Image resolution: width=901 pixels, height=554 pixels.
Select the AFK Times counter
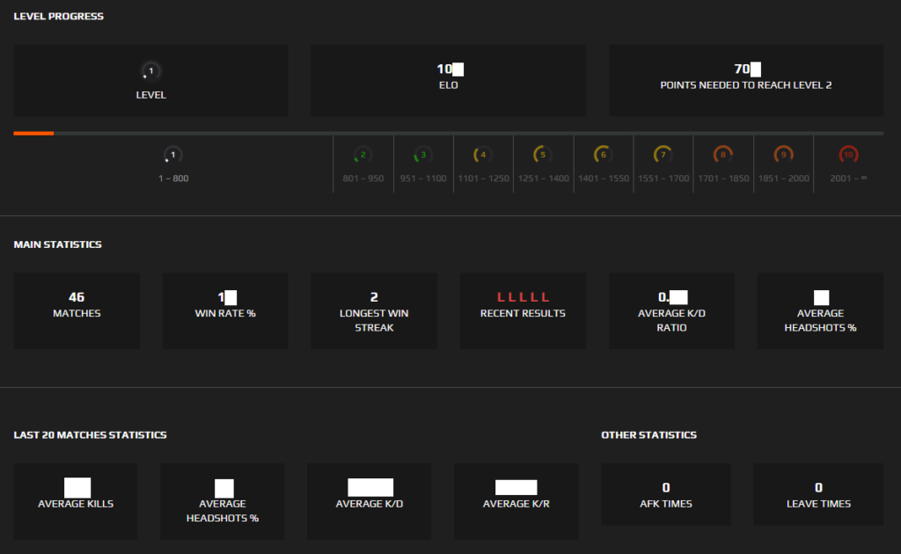coord(665,493)
